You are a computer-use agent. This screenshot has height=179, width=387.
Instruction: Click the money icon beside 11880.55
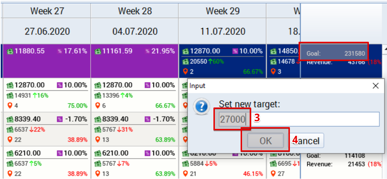point(10,52)
